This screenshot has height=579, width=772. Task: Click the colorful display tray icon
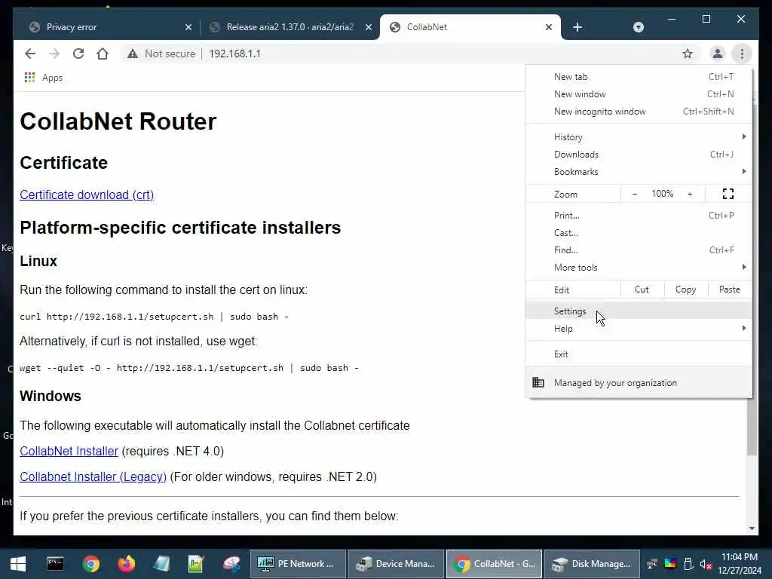(670, 564)
